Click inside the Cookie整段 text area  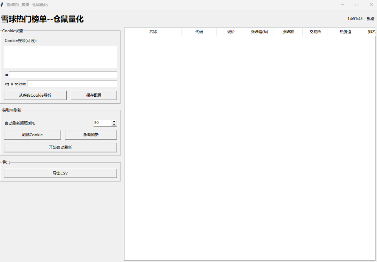pyautogui.click(x=60, y=57)
